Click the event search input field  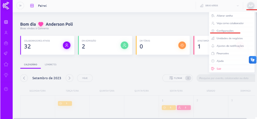click(x=227, y=78)
